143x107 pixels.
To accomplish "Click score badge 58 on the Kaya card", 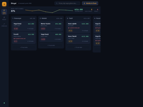I will 98,31.
